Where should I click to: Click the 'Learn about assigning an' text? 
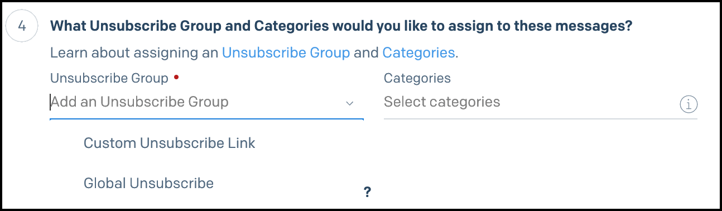pyautogui.click(x=134, y=53)
